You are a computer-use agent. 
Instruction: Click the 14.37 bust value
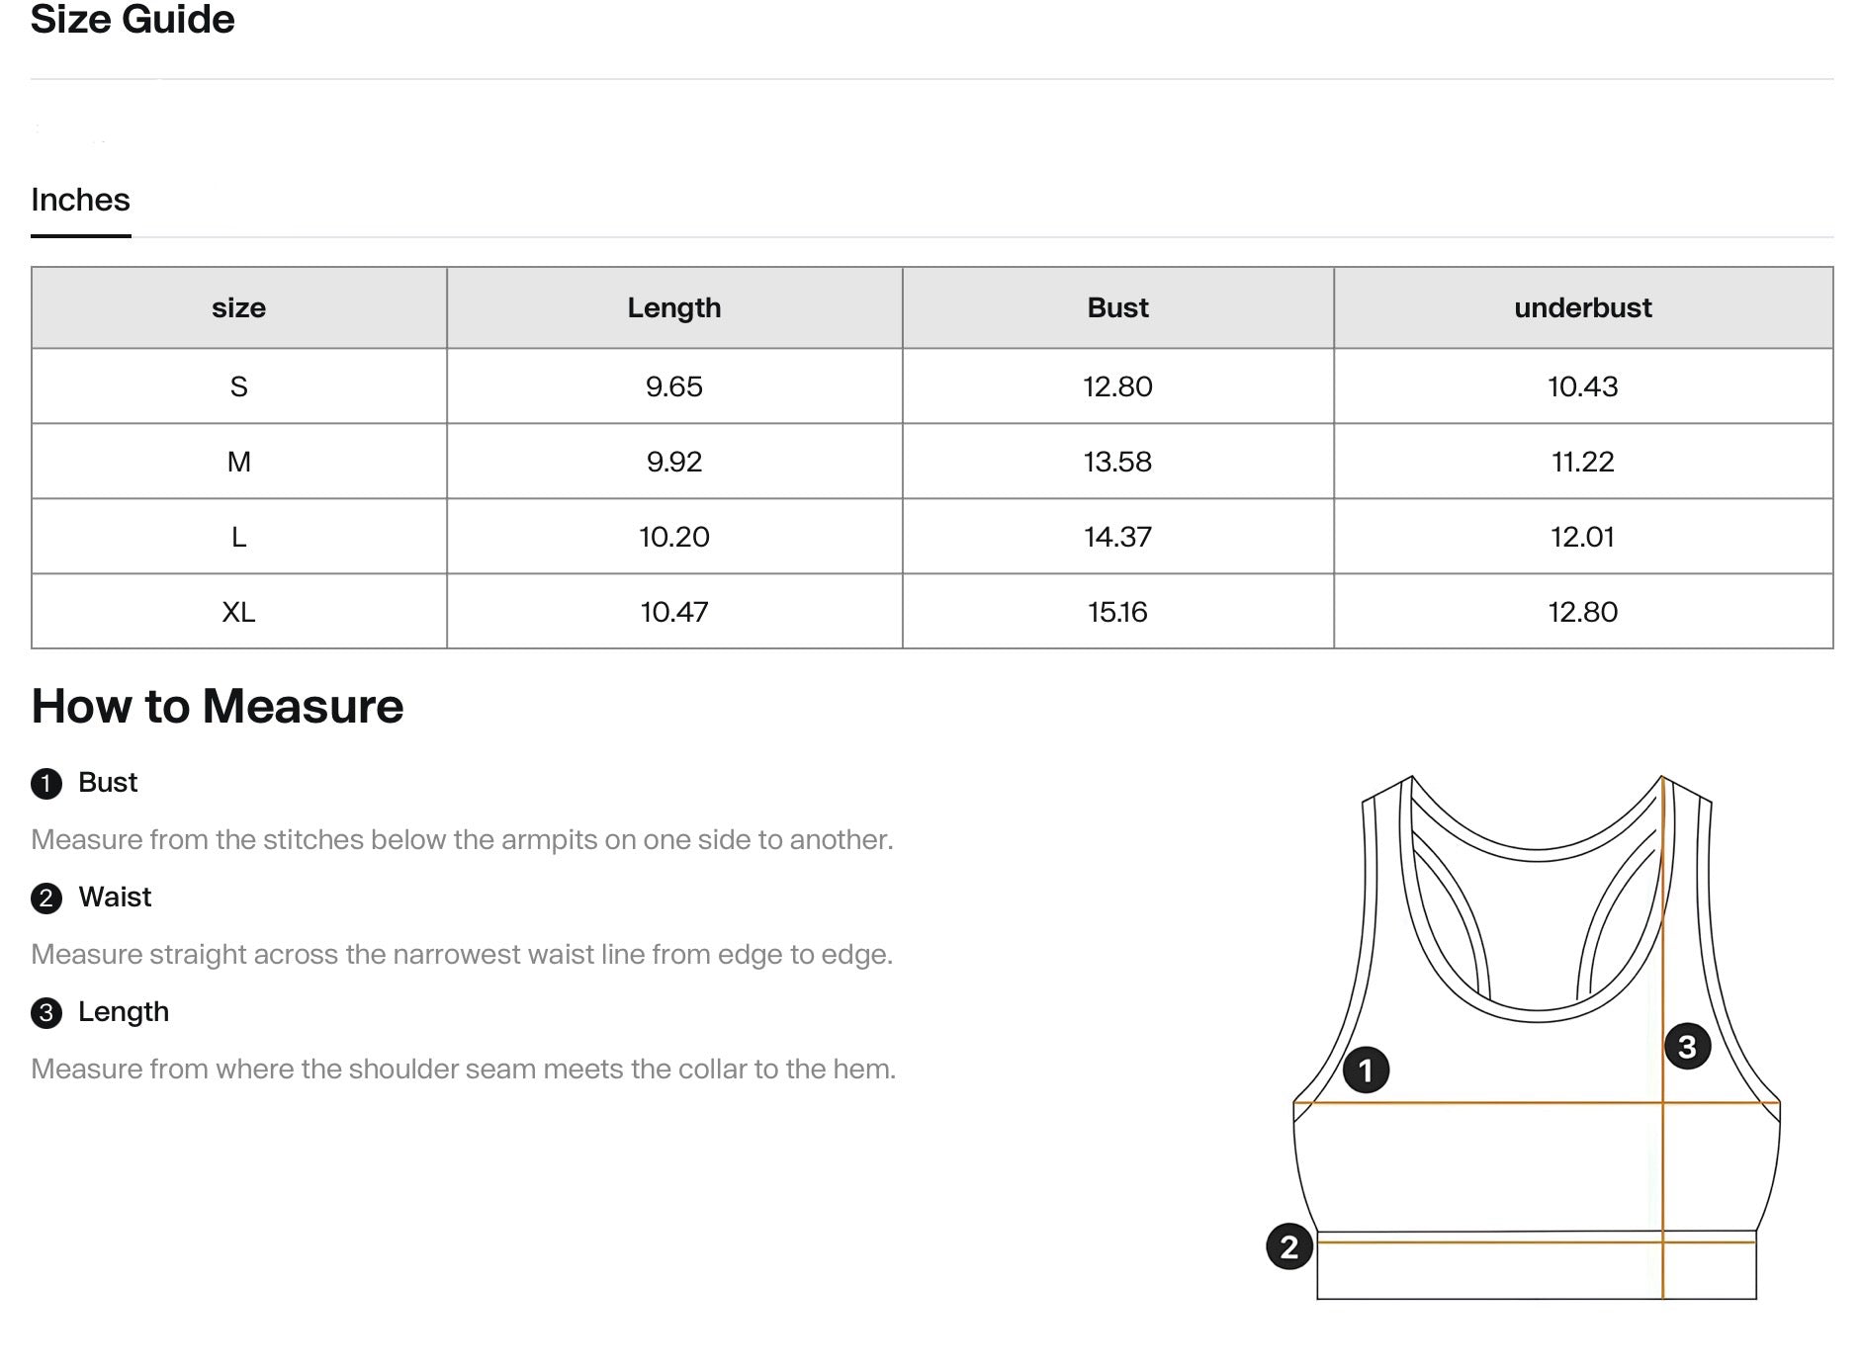tap(1117, 537)
